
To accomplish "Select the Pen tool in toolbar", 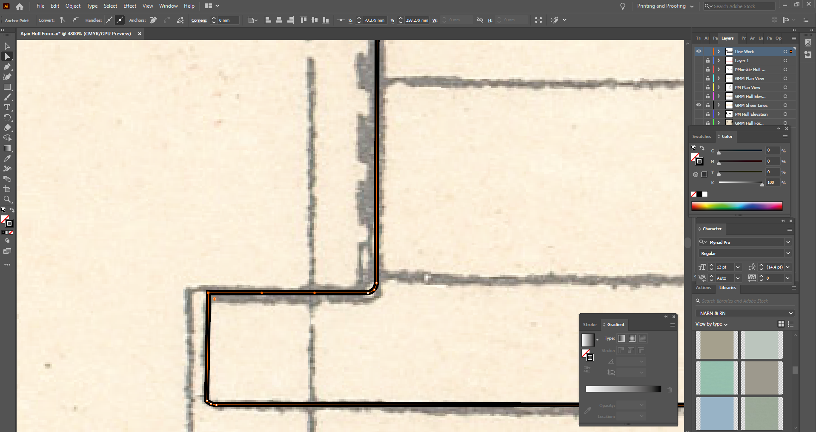I will click(x=7, y=67).
